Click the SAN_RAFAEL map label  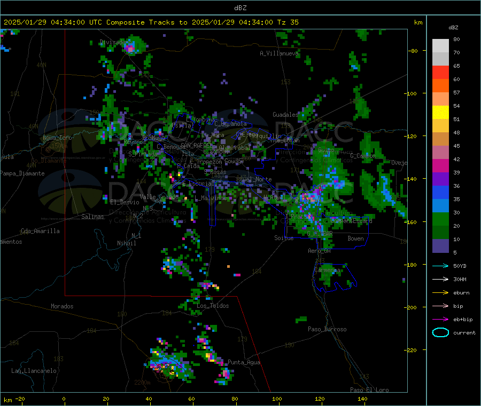point(197,145)
